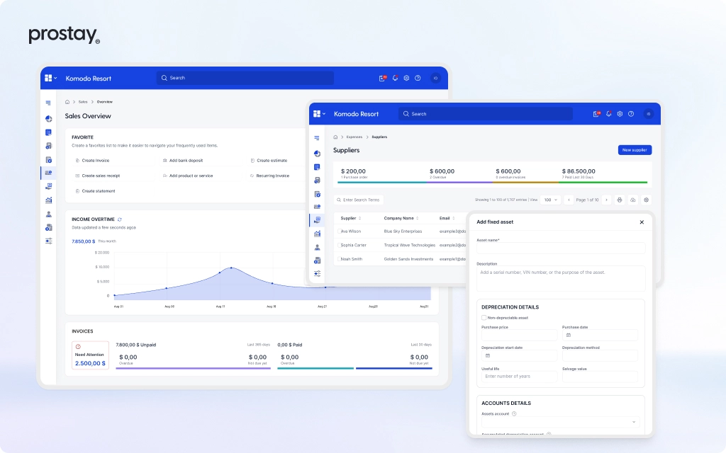Click the New supplier button
The height and width of the screenshot is (453, 726).
click(635, 150)
